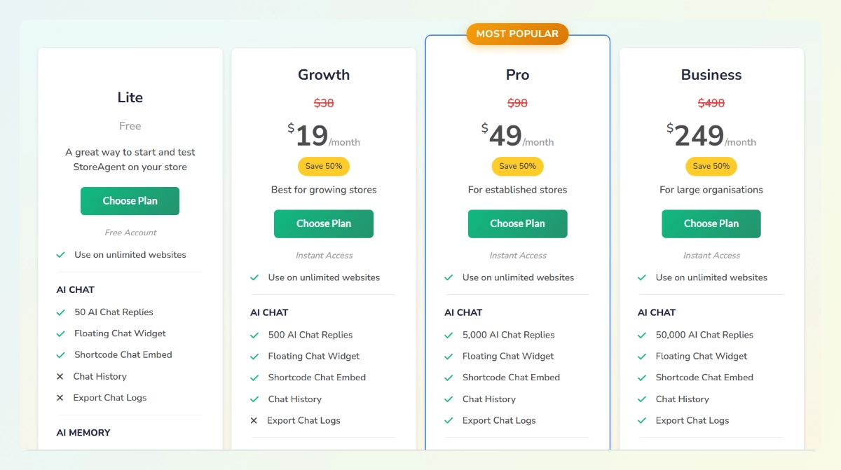This screenshot has width=841, height=470.
Task: Click the Save 50% badge under Business
Action: coord(711,166)
